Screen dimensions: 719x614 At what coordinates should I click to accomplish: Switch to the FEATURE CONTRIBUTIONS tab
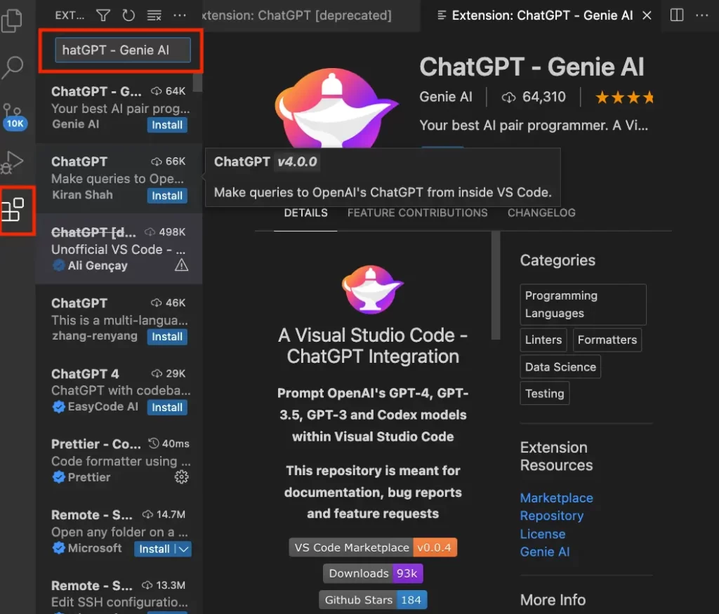pos(417,213)
